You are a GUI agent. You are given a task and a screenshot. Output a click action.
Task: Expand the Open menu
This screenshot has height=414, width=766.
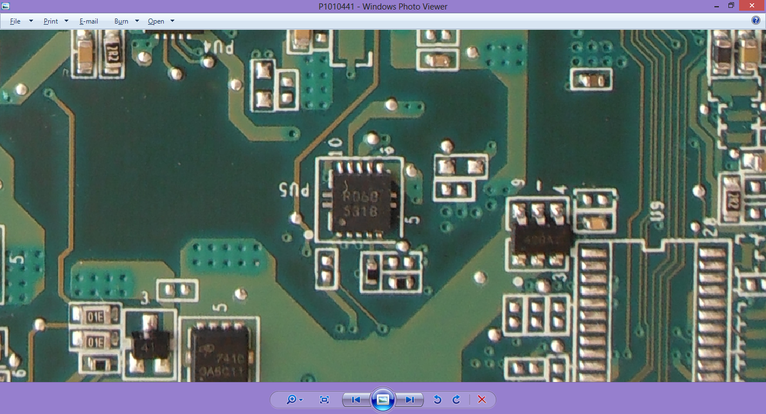click(x=161, y=21)
